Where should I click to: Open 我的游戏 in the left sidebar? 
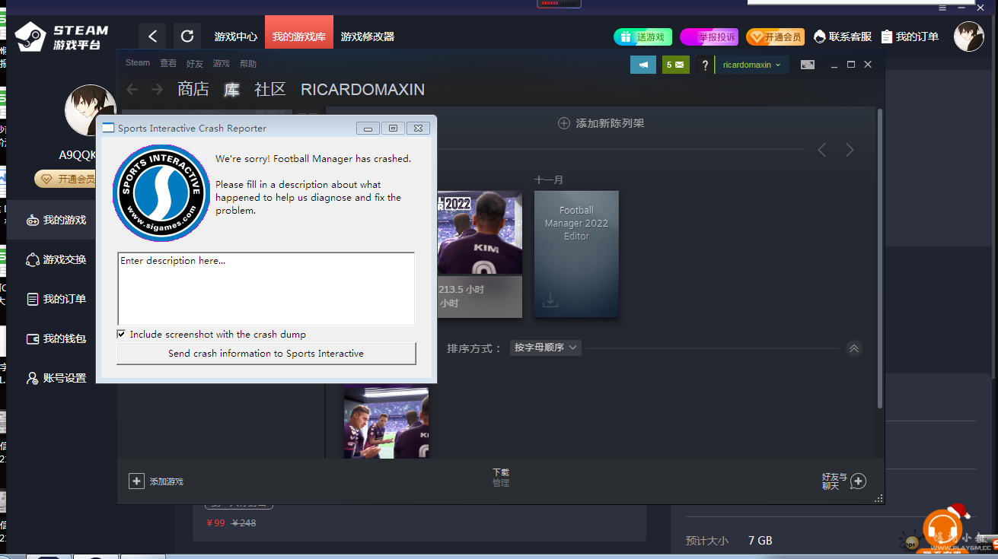point(56,221)
